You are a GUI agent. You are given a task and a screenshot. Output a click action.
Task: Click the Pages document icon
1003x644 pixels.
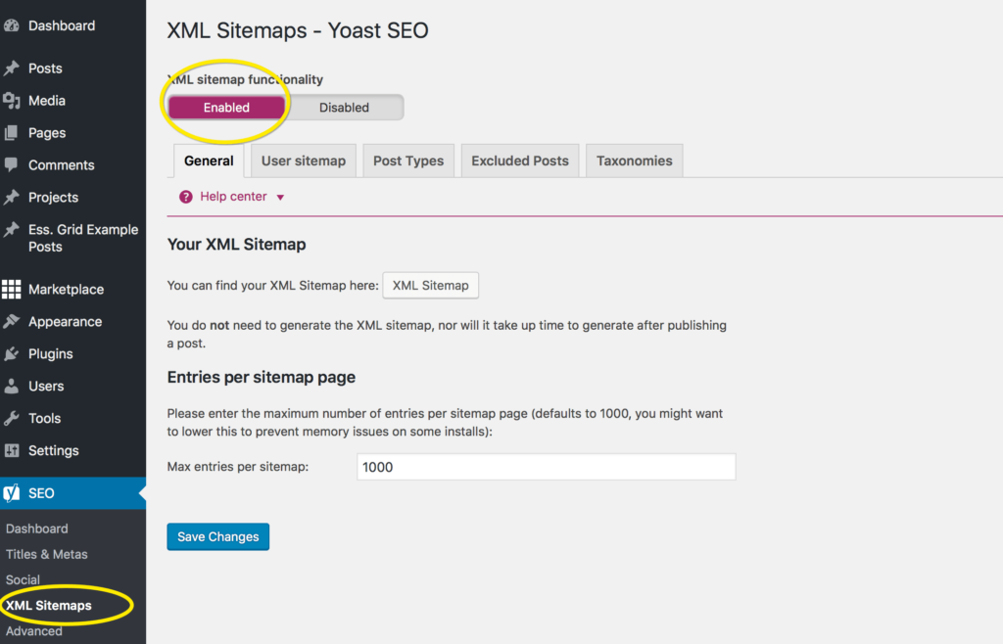(11, 133)
